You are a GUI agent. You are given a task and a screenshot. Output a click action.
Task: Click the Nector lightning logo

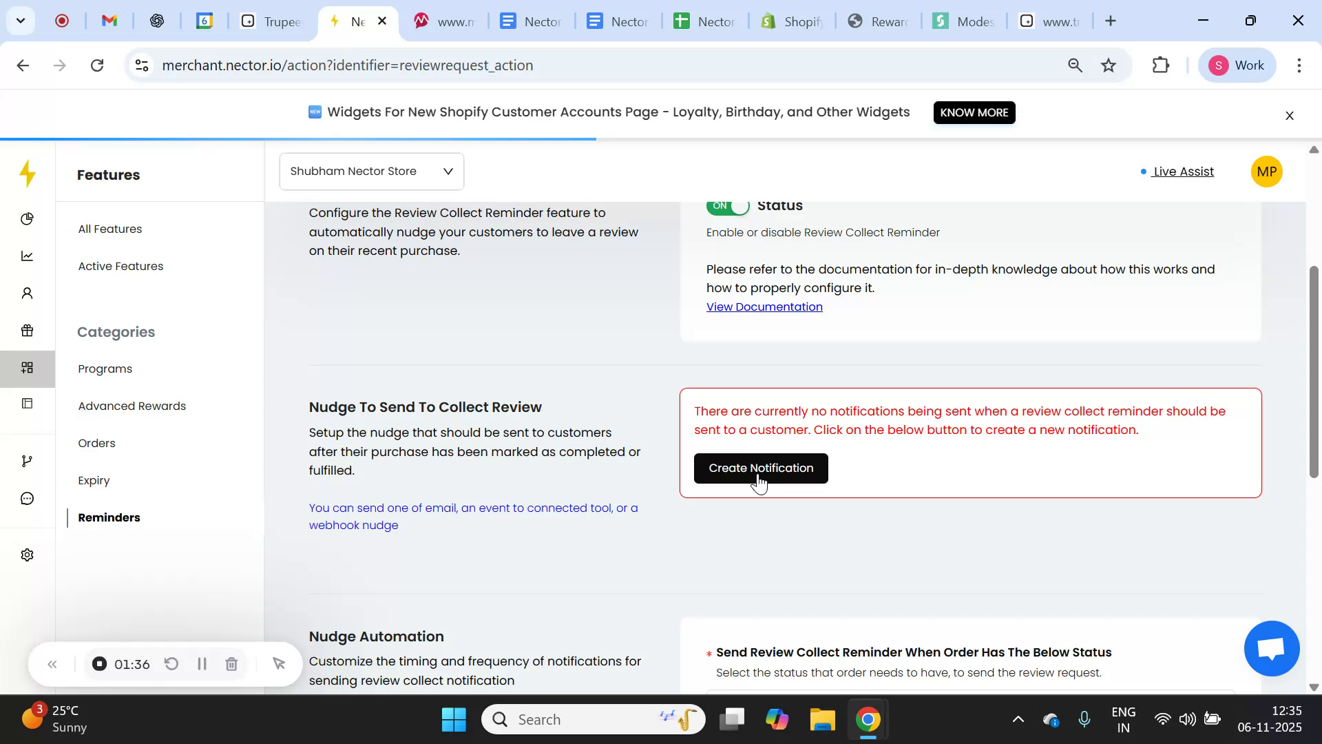coord(28,174)
